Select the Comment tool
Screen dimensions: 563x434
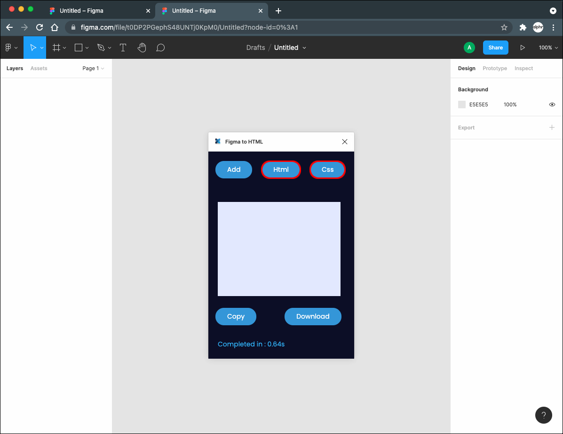pyautogui.click(x=160, y=48)
